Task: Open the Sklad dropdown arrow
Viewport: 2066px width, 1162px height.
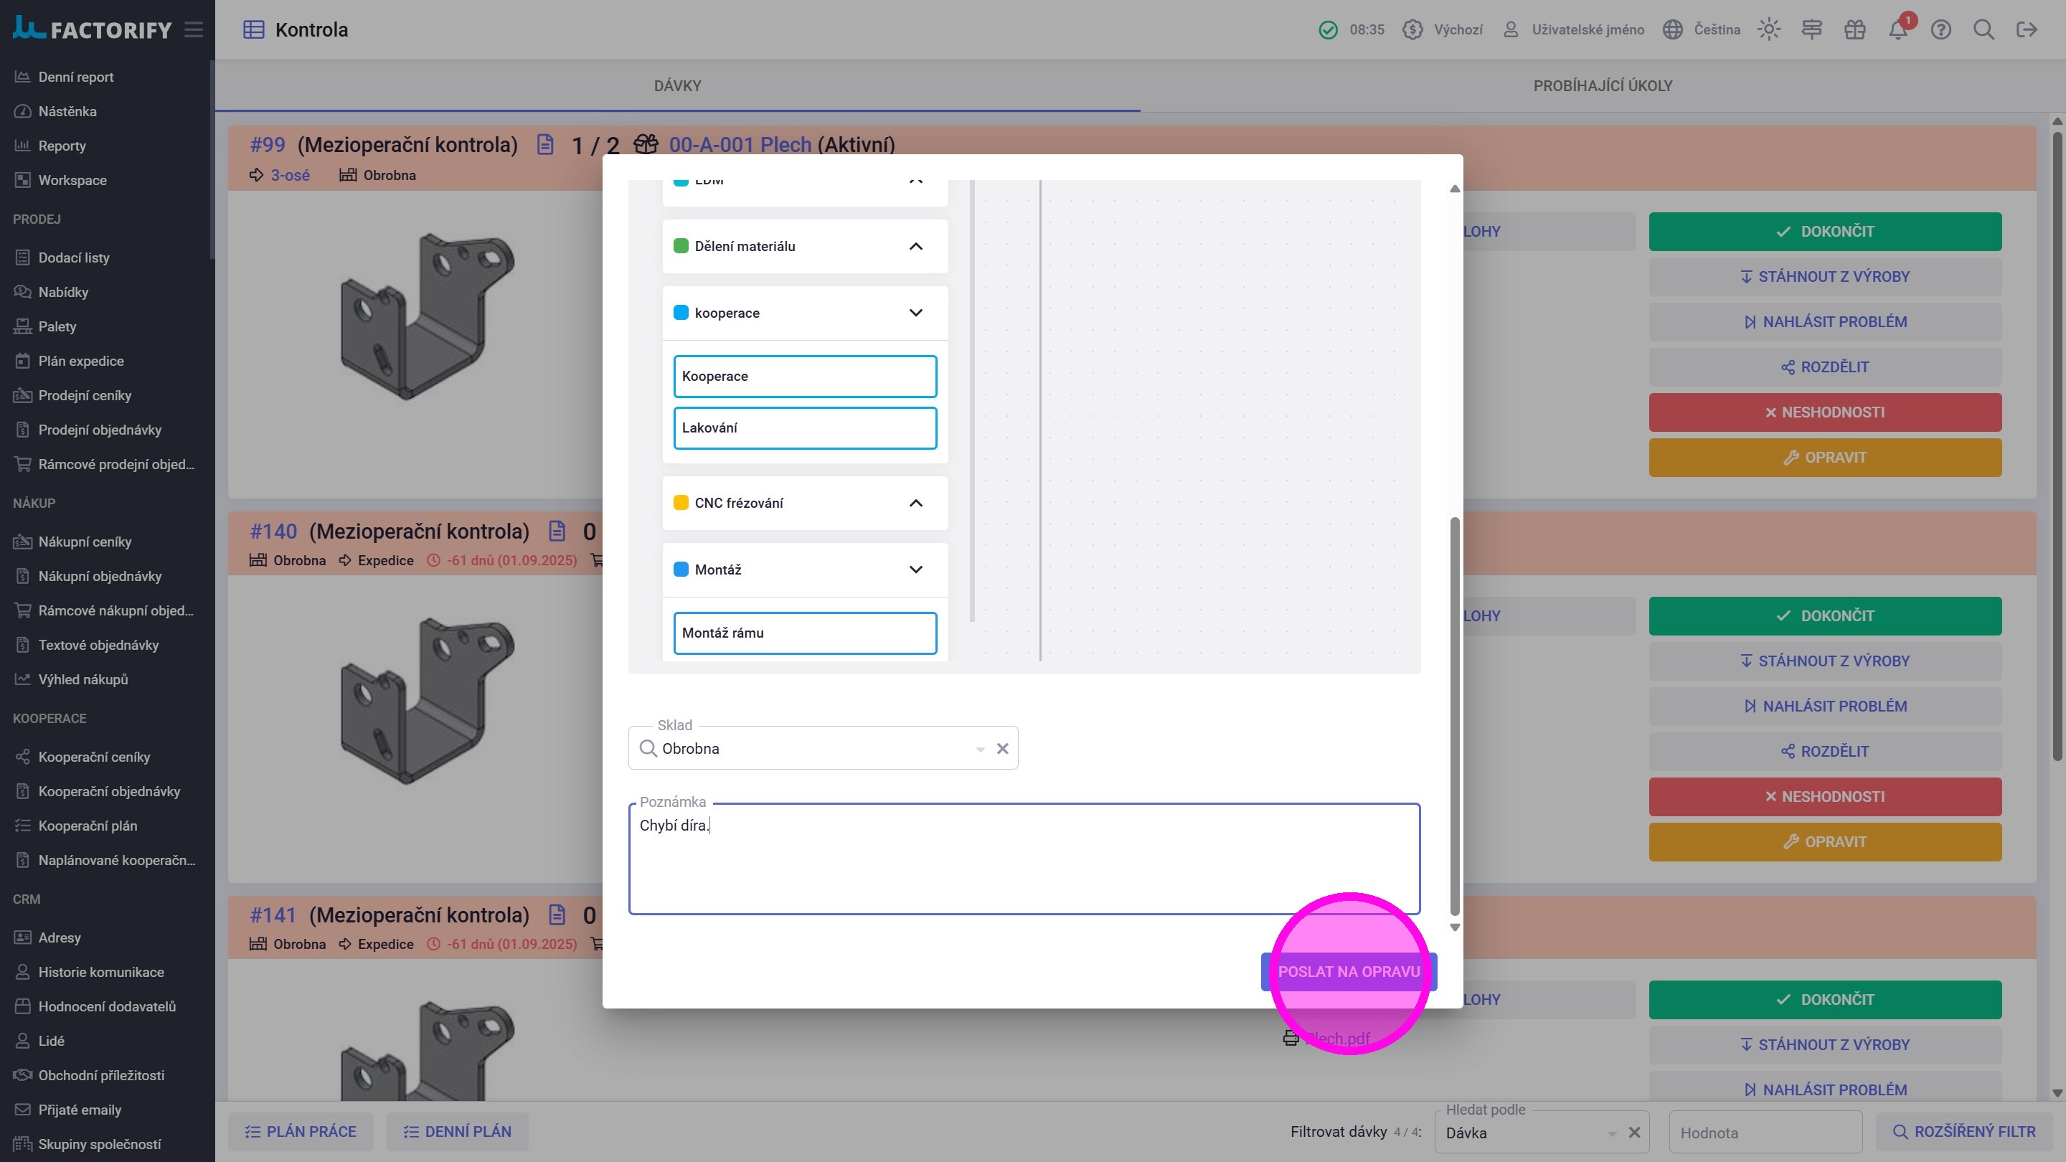Action: [x=980, y=749]
